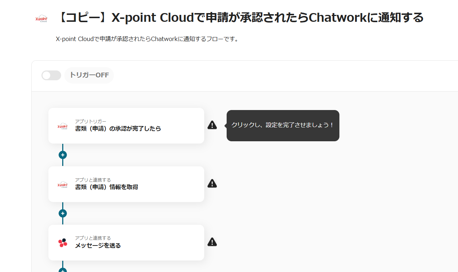The image size is (458, 272).
Task: Add a step with the plus below 書類（申請）情報を取得
Action: 63,214
